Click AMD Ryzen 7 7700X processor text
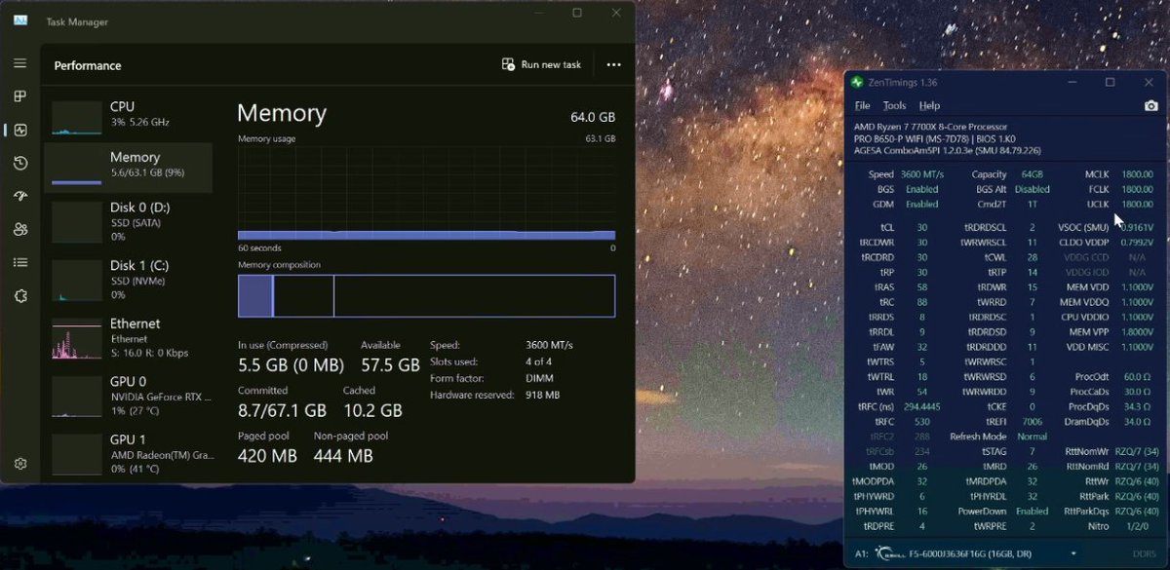Viewport: 1170px width, 570px height. (x=930, y=127)
